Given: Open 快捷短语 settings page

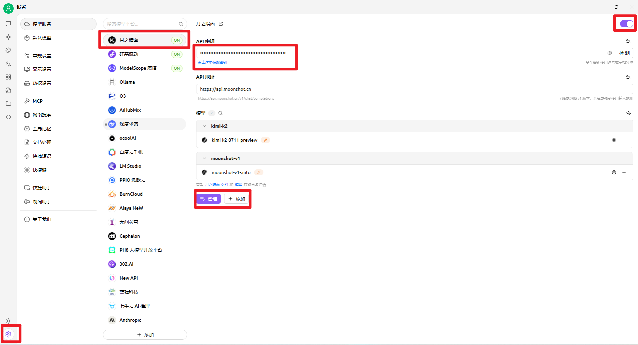Looking at the screenshot, I should click(59, 156).
